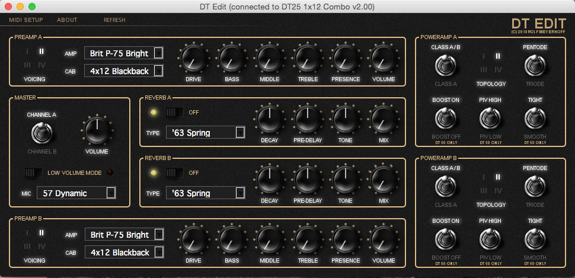Flip the Poweramp A Class A/B switch
Image resolution: width=575 pixels, height=278 pixels.
coord(446,65)
